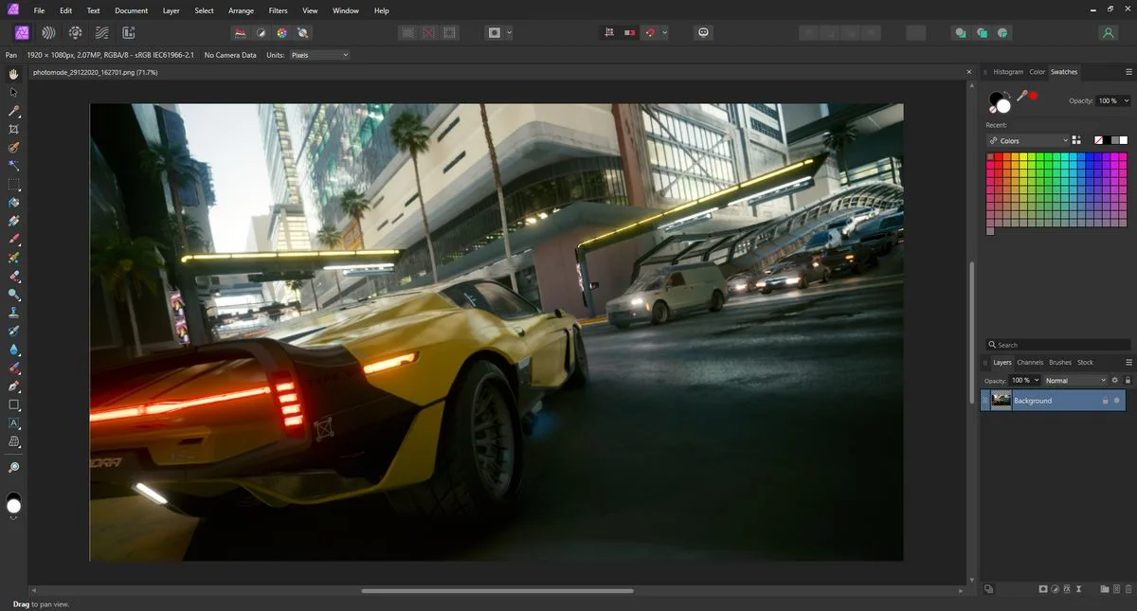Screen dimensions: 1137x611
Task: Open the Document menu
Action: tap(131, 10)
